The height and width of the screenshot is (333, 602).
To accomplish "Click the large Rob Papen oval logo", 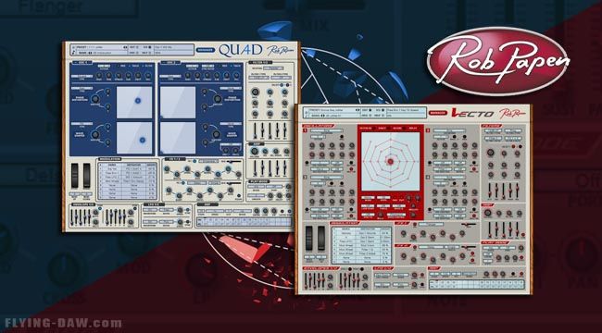I will point(498,61).
